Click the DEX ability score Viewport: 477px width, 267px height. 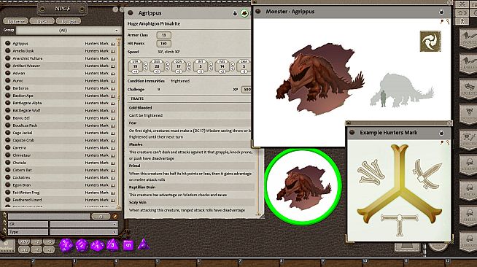157,66
